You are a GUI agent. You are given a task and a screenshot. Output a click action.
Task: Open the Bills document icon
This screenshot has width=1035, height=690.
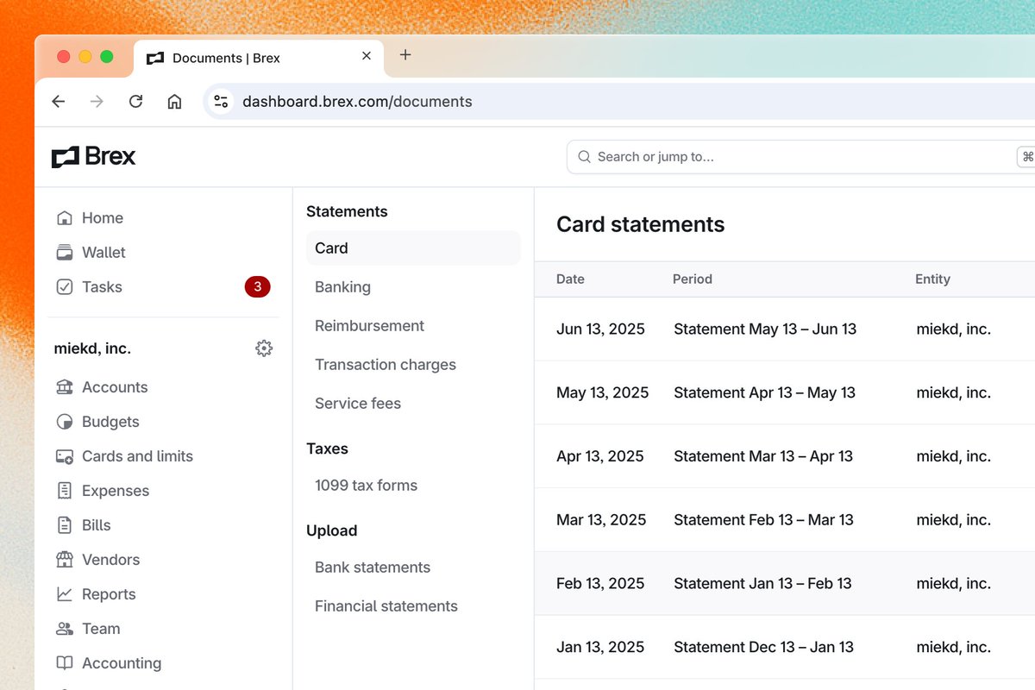tap(65, 525)
